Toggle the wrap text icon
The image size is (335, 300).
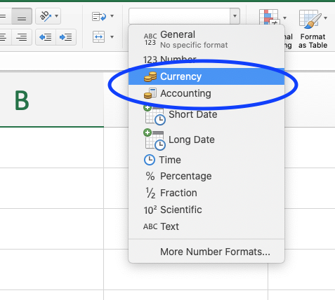coord(99,17)
